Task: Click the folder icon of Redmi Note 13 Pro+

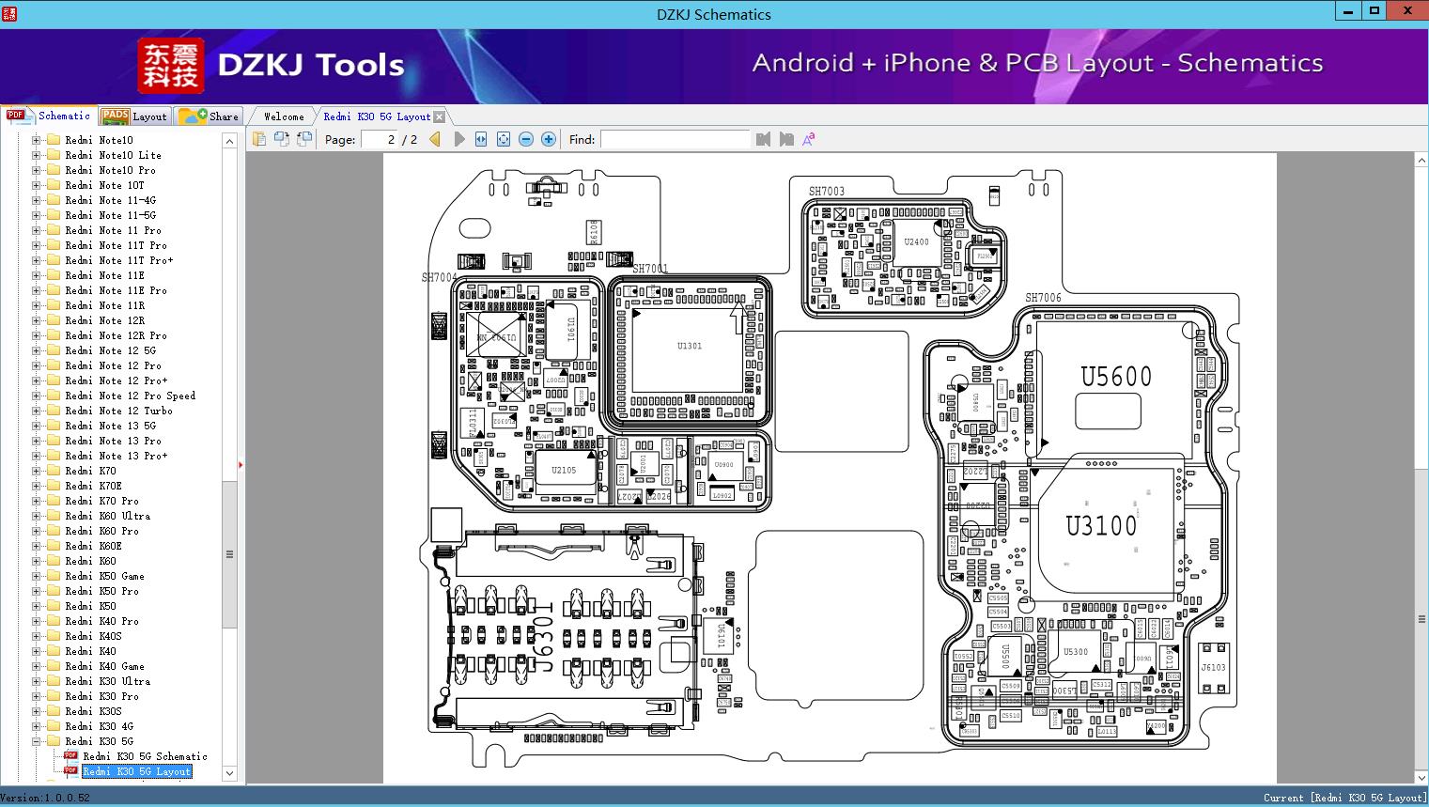Action: point(54,456)
